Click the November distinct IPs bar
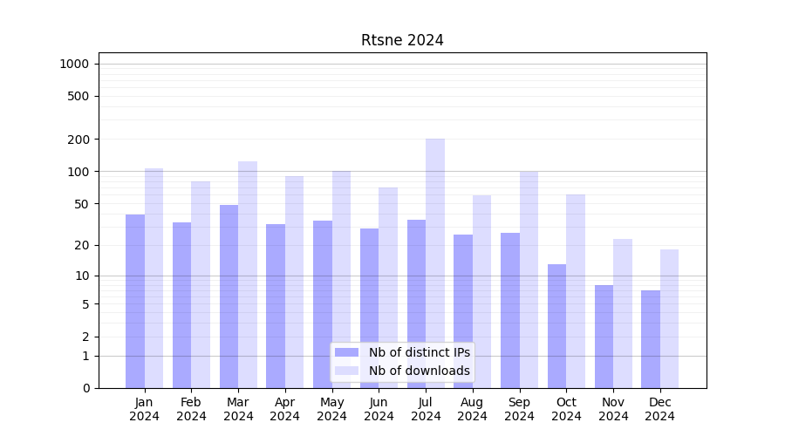The width and height of the screenshot is (785, 436). [x=604, y=337]
